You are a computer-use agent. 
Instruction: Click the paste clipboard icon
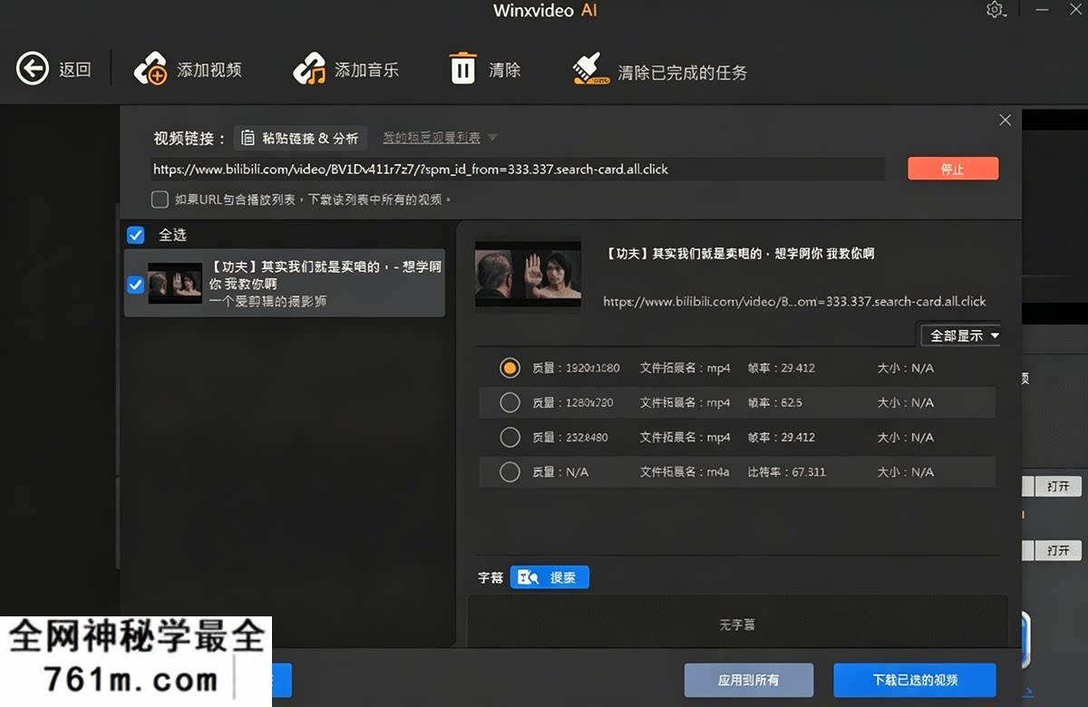pos(248,138)
